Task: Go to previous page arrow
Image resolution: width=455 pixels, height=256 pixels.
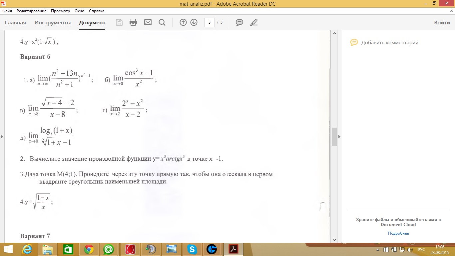Action: [x=183, y=22]
